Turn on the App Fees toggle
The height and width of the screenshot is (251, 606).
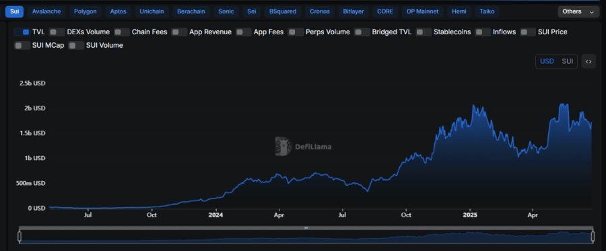coord(244,32)
